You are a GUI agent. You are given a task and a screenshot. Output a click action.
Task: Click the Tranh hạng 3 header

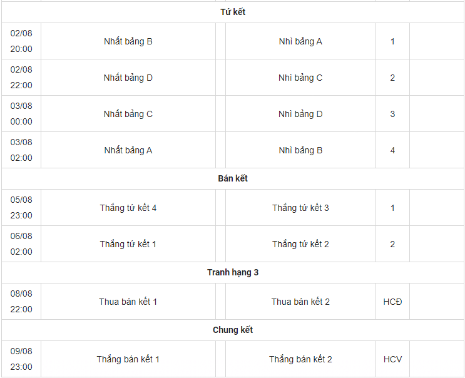coord(233,272)
